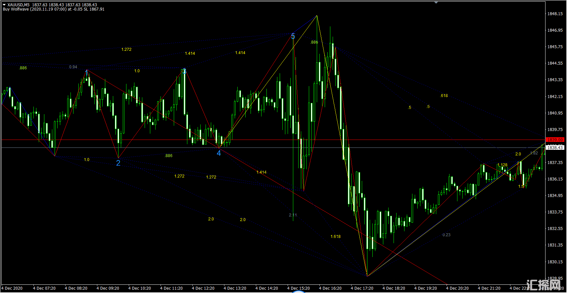Click the 2.11 ratio label on the long wick
The image size is (567, 293).
293,215
